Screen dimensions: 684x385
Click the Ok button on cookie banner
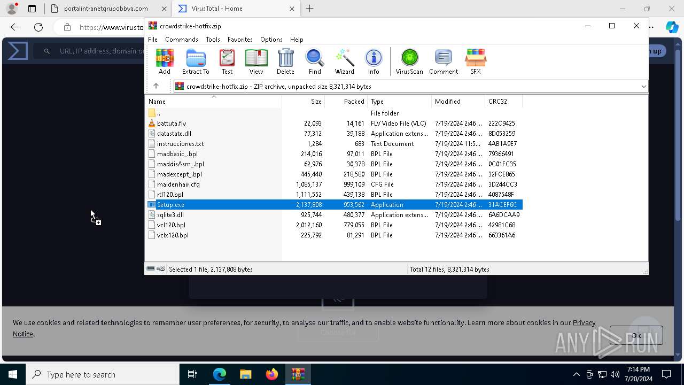pos(636,335)
